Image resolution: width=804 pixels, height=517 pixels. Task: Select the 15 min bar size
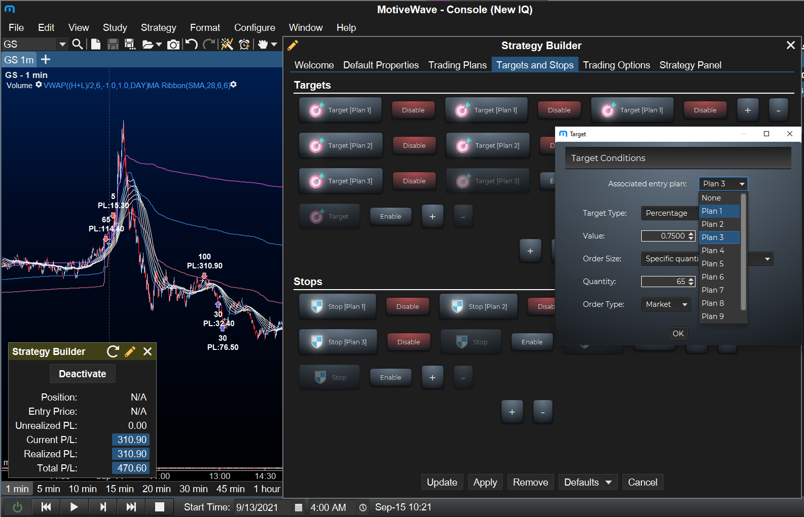[x=120, y=489]
